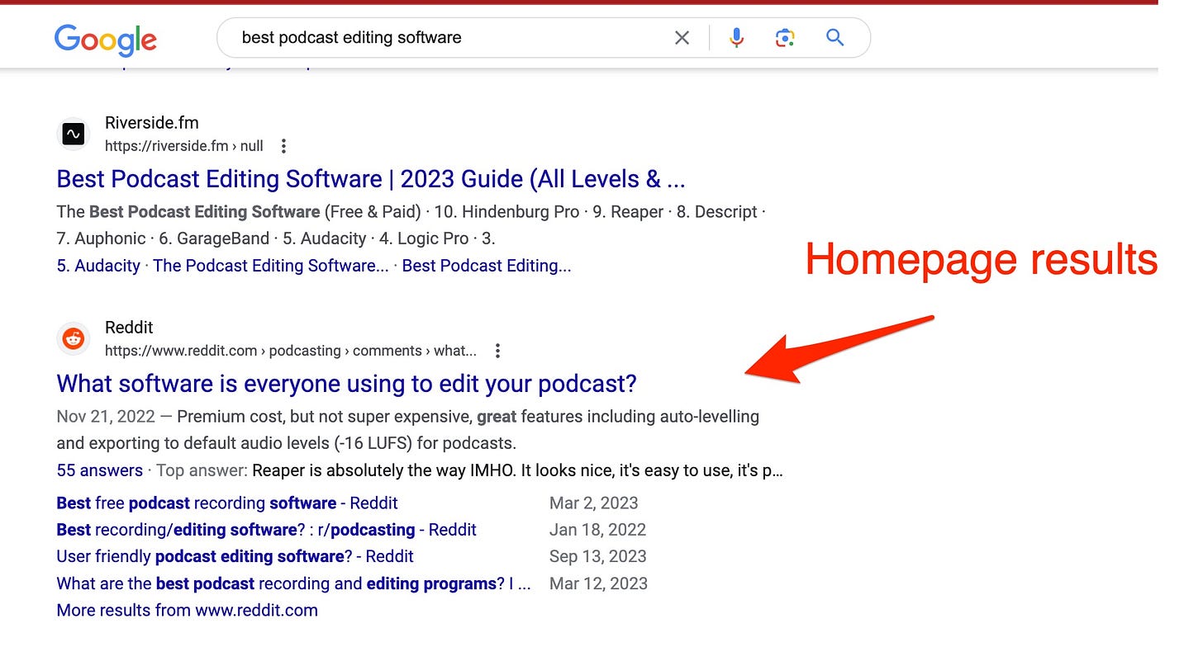Open 'What software is everyone using to edit your podcast?'
Image resolution: width=1203 pixels, height=647 pixels.
[347, 384]
